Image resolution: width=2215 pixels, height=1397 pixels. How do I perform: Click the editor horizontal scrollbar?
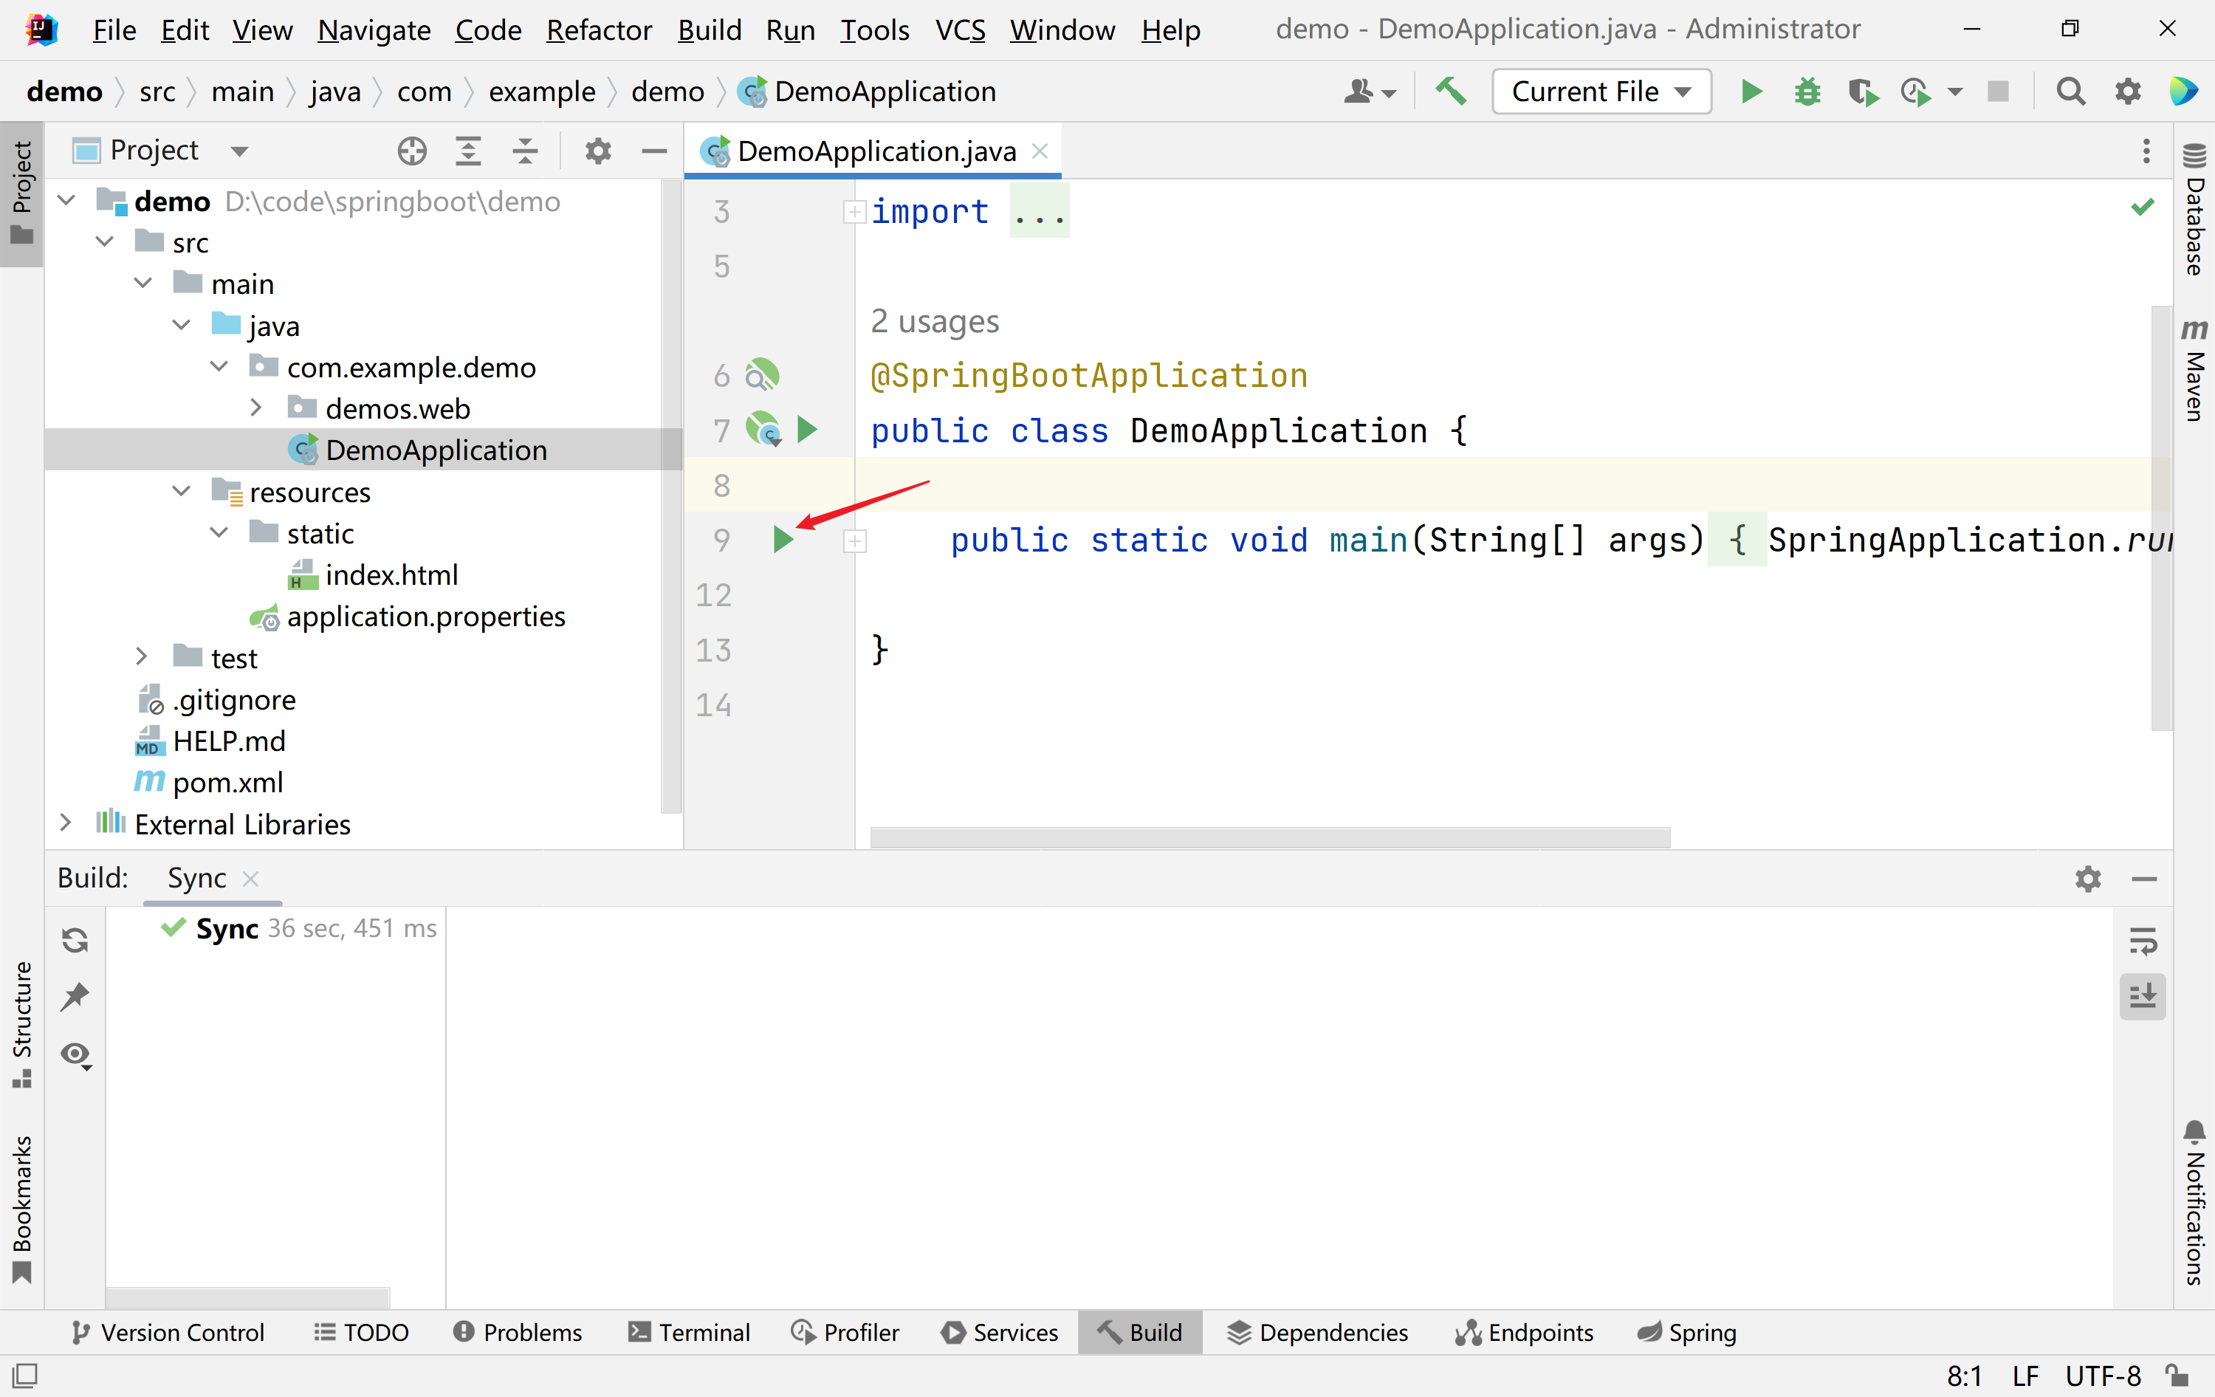[x=1269, y=837]
